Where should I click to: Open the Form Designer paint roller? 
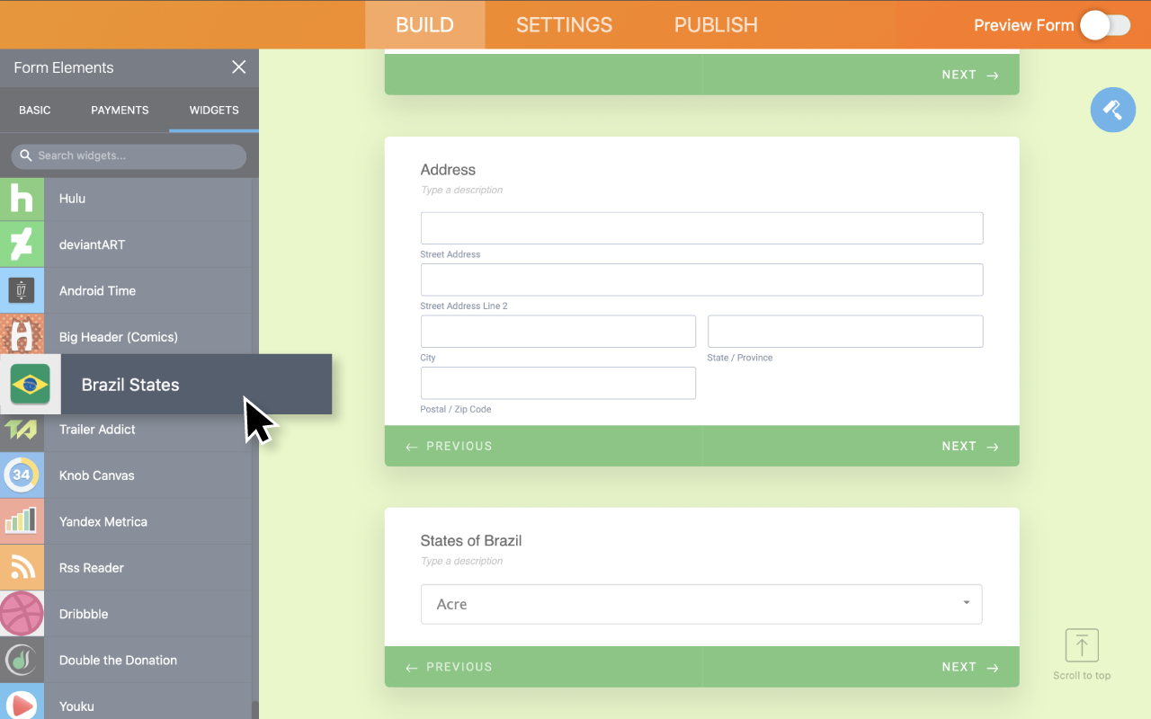(1112, 110)
